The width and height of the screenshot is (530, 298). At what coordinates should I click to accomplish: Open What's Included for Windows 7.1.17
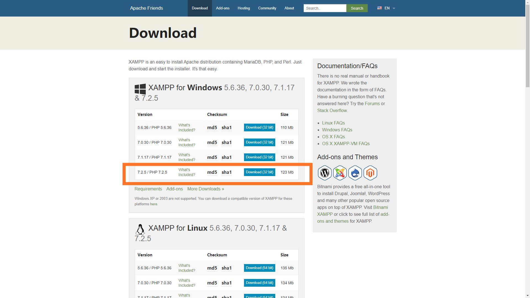coord(187,157)
